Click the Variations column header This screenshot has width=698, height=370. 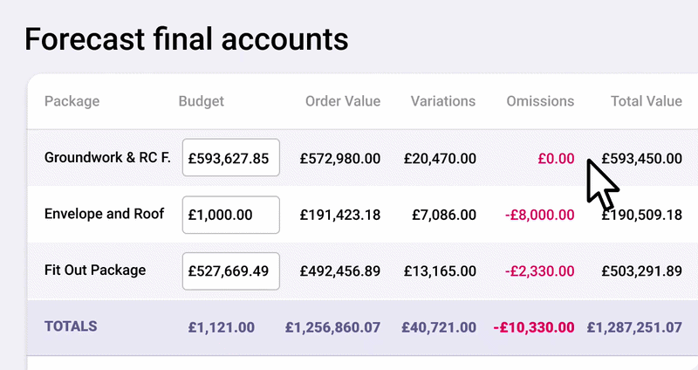443,101
